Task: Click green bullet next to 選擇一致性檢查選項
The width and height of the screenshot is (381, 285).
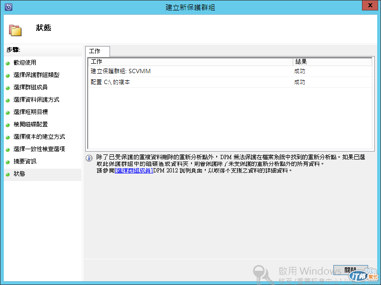Action: [8, 150]
